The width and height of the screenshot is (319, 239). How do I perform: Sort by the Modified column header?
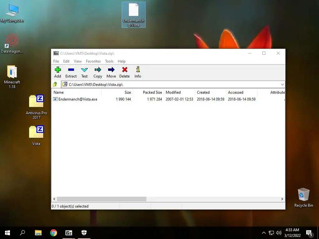pos(179,92)
